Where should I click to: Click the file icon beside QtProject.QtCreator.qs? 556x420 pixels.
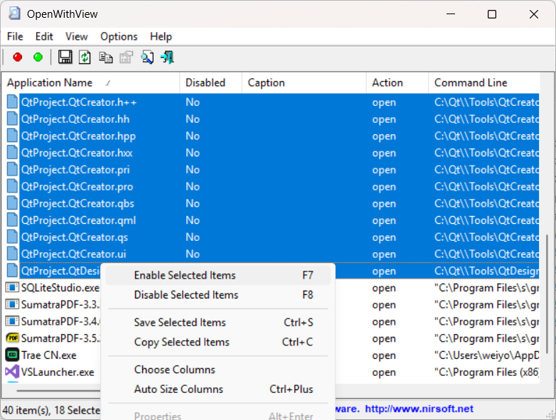12,237
